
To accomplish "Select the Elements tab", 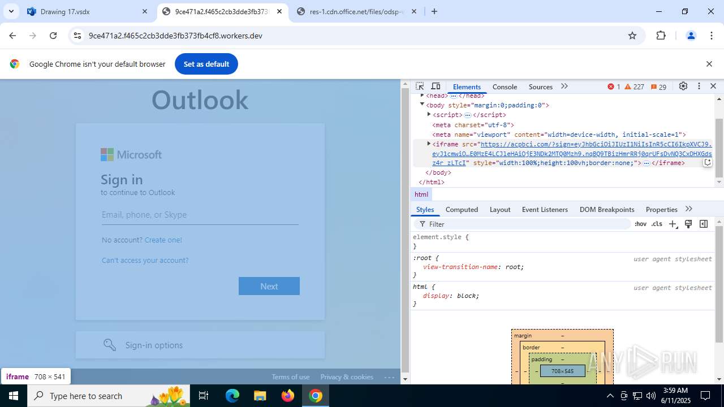I will point(467,86).
